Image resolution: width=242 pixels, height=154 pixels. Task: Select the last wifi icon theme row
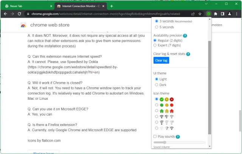pyautogui.click(x=157, y=128)
